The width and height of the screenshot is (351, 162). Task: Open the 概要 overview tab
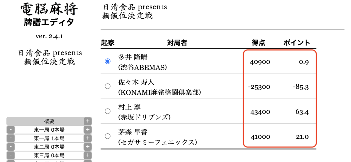[49, 121]
